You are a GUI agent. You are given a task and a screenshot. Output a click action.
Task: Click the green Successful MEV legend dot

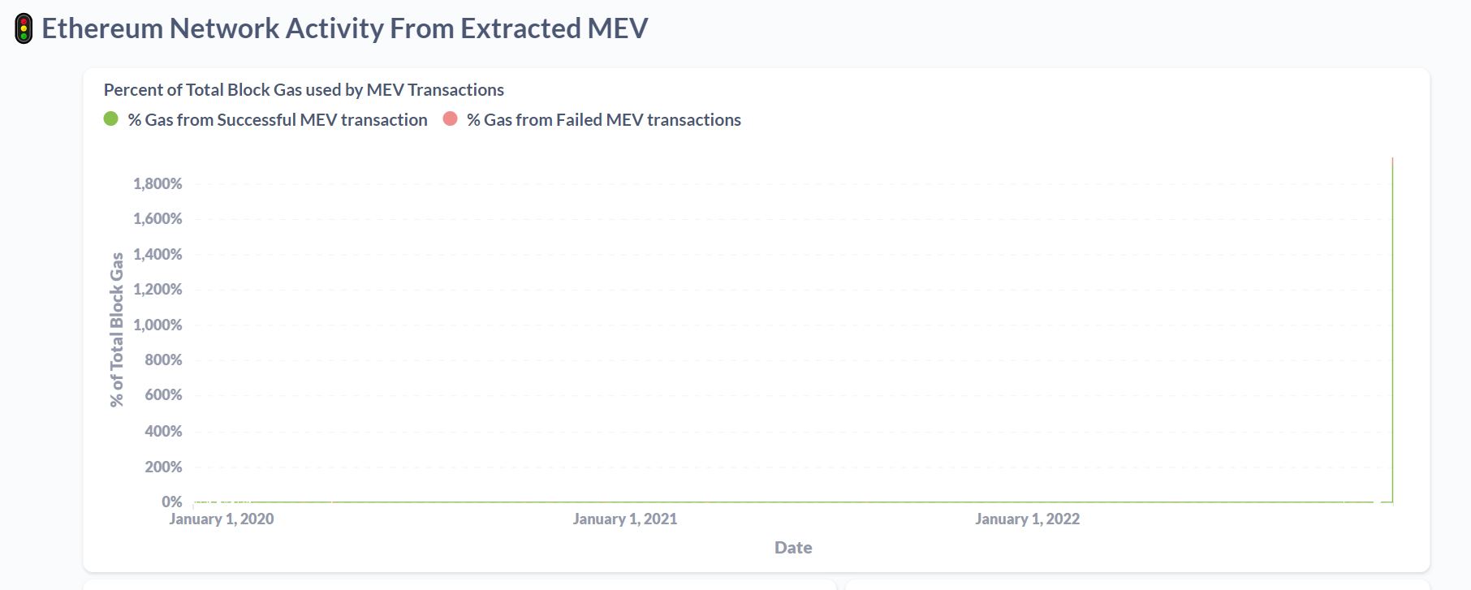111,119
